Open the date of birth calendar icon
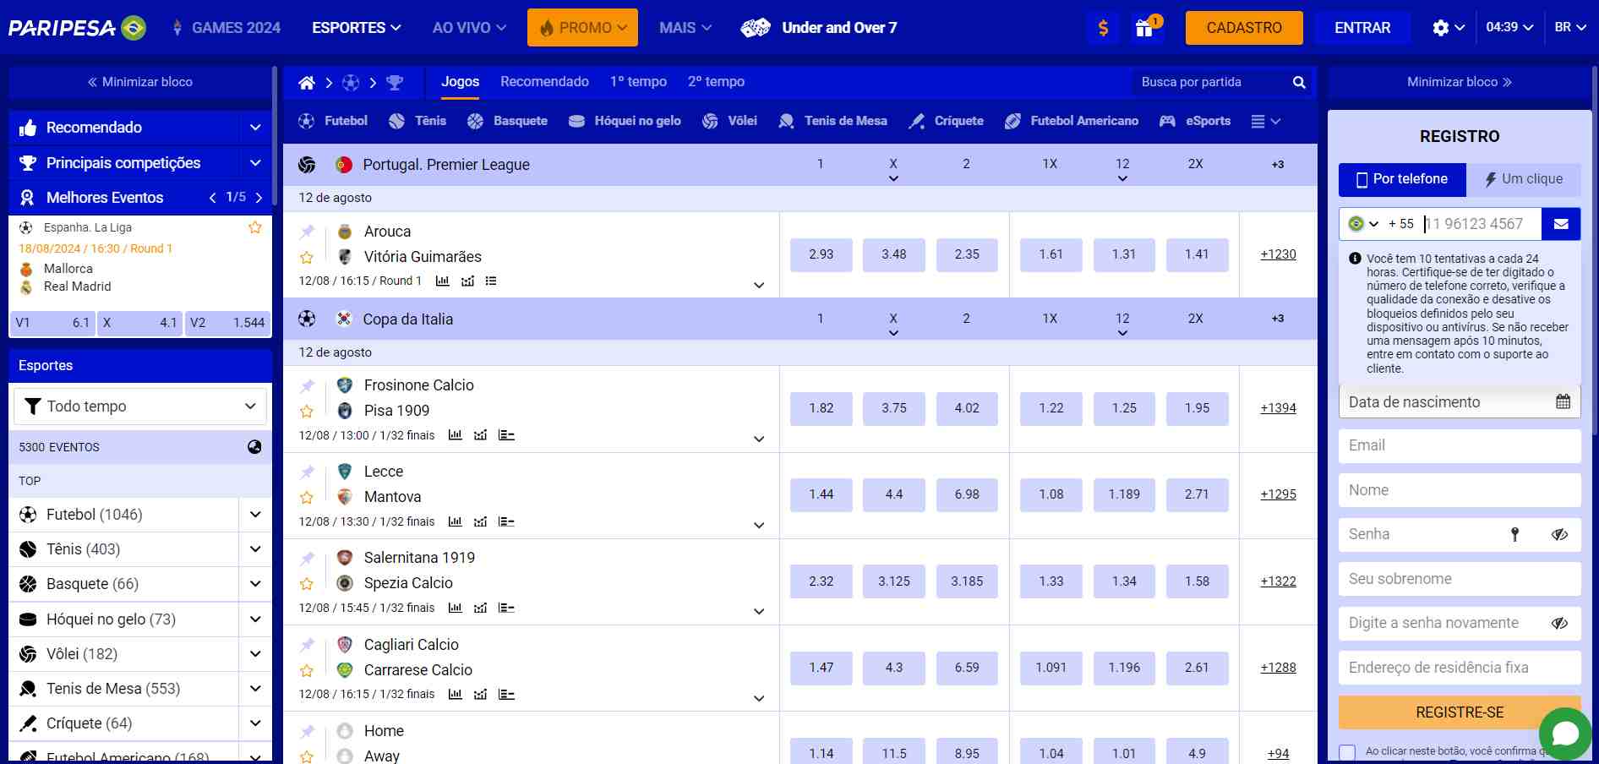Image resolution: width=1599 pixels, height=764 pixels. [x=1563, y=402]
